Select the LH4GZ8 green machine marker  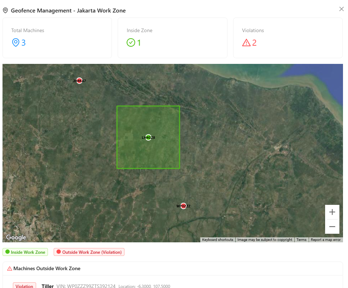(148, 137)
